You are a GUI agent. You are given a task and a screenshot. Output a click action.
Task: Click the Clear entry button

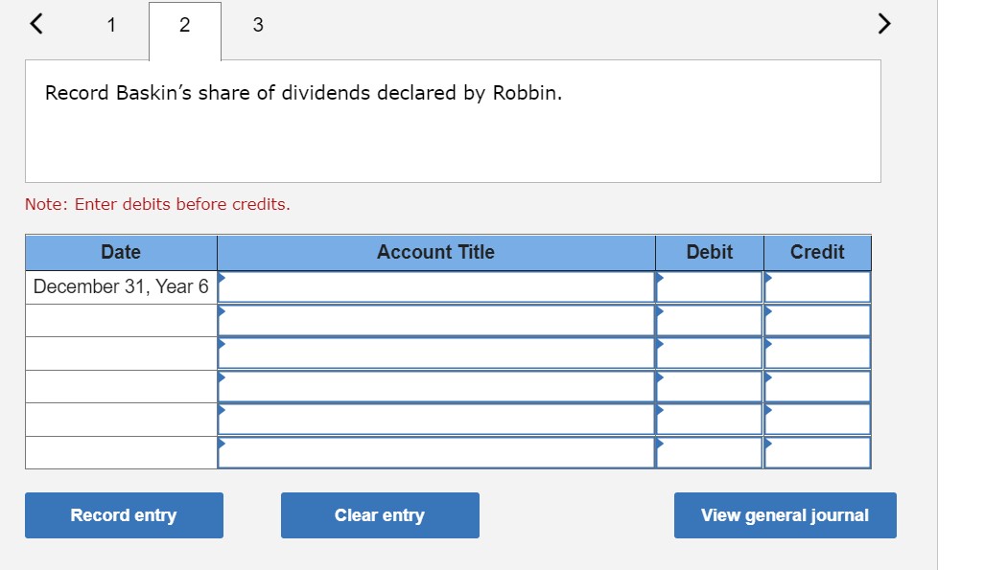pos(380,515)
